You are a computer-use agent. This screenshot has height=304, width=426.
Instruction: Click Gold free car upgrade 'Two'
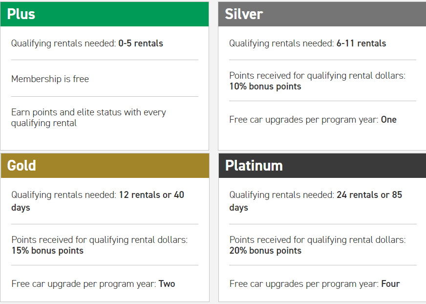click(167, 284)
